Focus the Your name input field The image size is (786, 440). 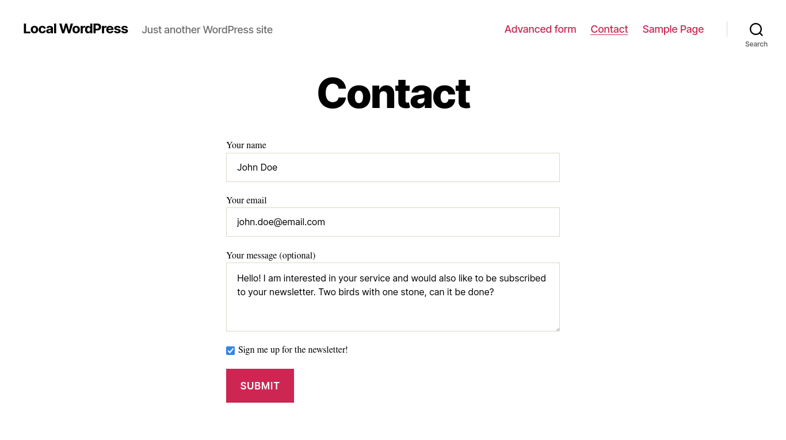pos(392,167)
